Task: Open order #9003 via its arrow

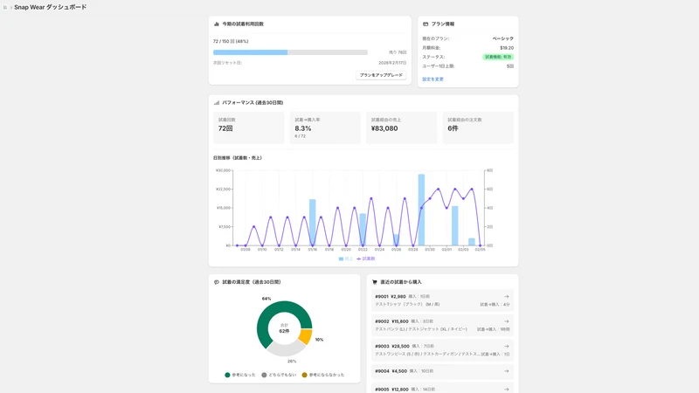Action: click(507, 346)
